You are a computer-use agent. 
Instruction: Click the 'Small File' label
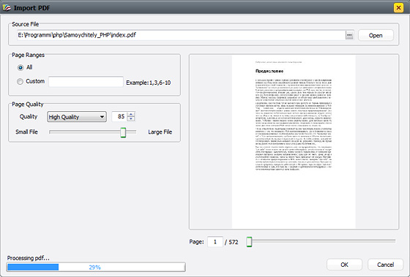[26, 132]
